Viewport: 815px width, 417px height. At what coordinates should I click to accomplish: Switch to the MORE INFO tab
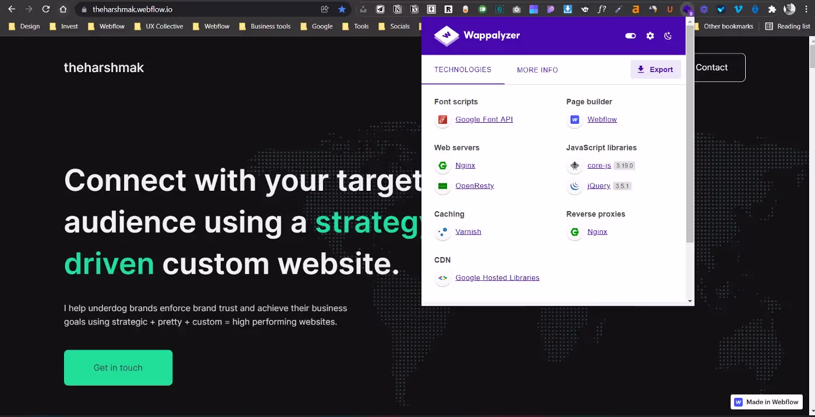coord(537,70)
